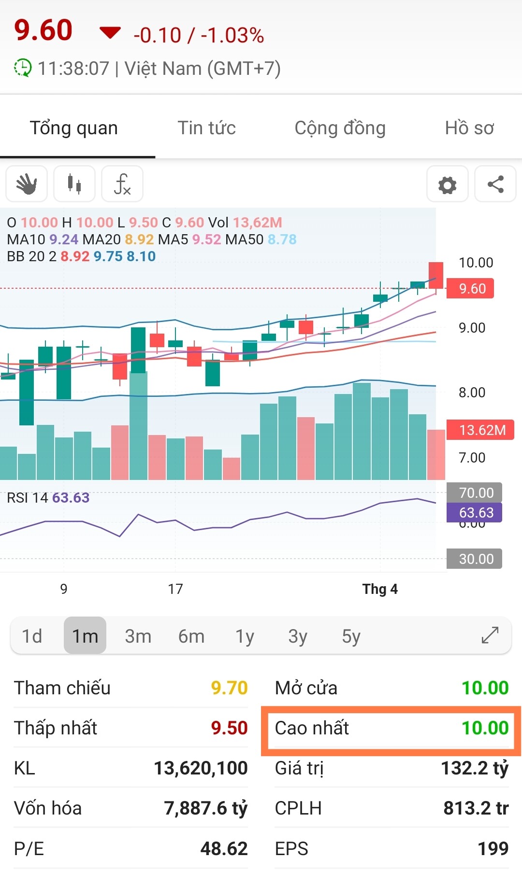Screen dimensions: 522x872
Task: Select the hand pan tool
Action: (27, 184)
